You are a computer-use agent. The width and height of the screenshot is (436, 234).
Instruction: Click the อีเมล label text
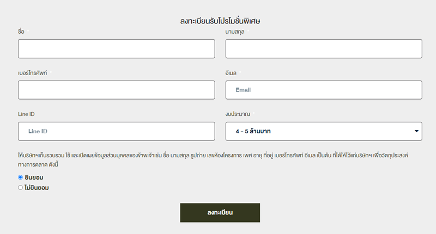[x=231, y=73]
